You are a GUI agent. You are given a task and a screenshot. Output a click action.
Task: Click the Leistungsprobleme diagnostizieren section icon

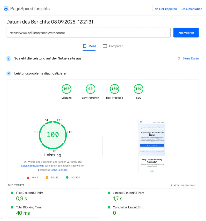click(x=9, y=73)
